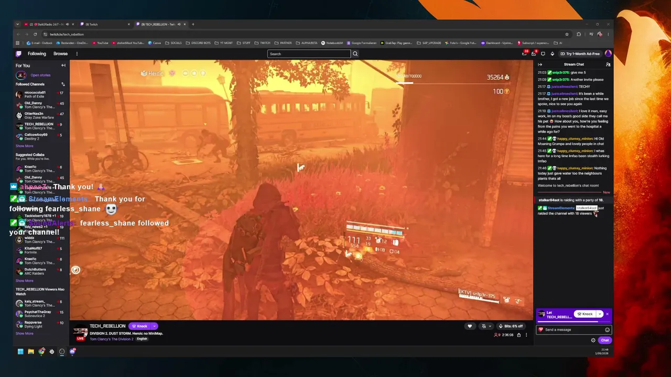Image resolution: width=671 pixels, height=377 pixels.
Task: Unfollow with the heart button
Action: [470, 326]
